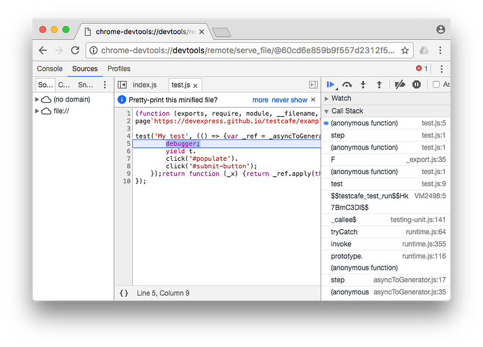Select the test test.js:9 call stack frame

click(x=385, y=184)
